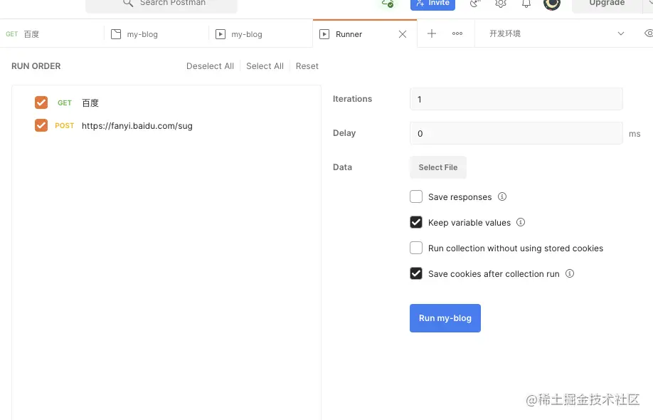Open the settings gear icon
The width and height of the screenshot is (653, 420).
501,4
